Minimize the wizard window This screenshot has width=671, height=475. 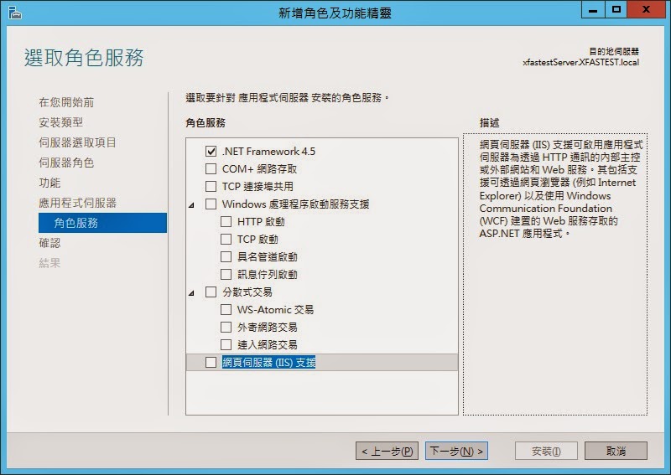[593, 10]
